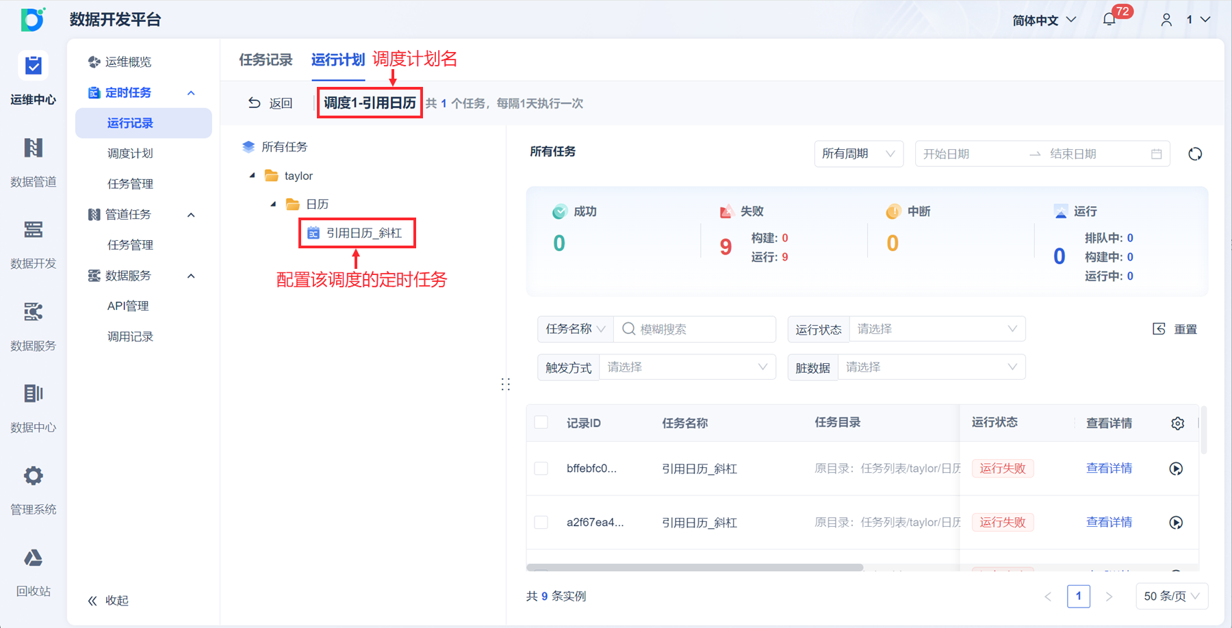Open table column settings gear icon
The width and height of the screenshot is (1232, 628).
[1177, 423]
